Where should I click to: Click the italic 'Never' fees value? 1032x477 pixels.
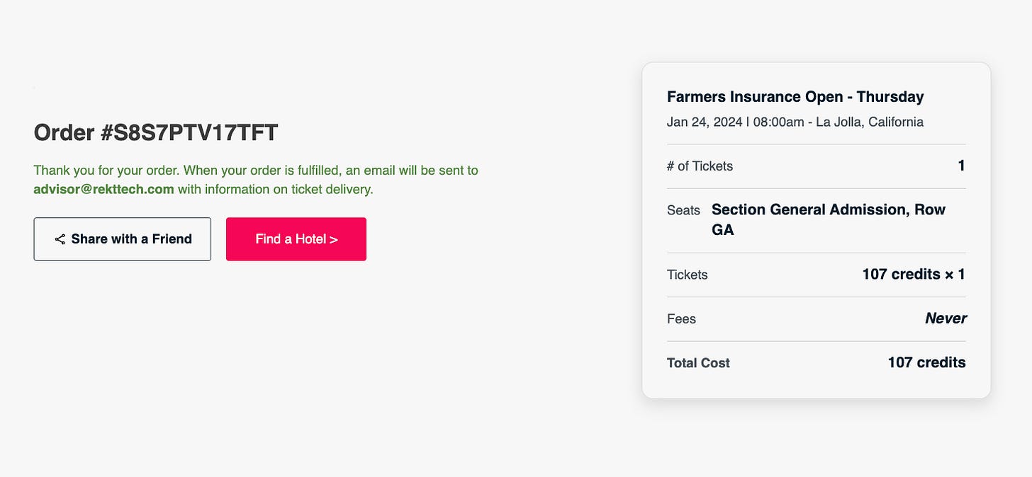pos(946,318)
